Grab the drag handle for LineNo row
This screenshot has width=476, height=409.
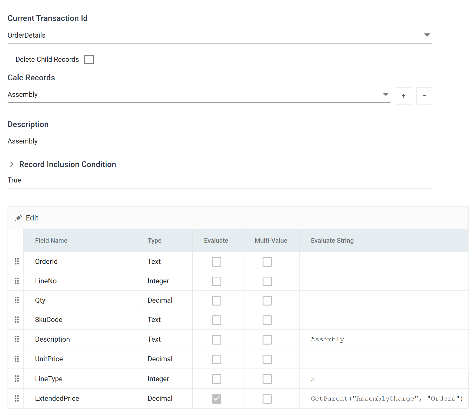pos(17,281)
